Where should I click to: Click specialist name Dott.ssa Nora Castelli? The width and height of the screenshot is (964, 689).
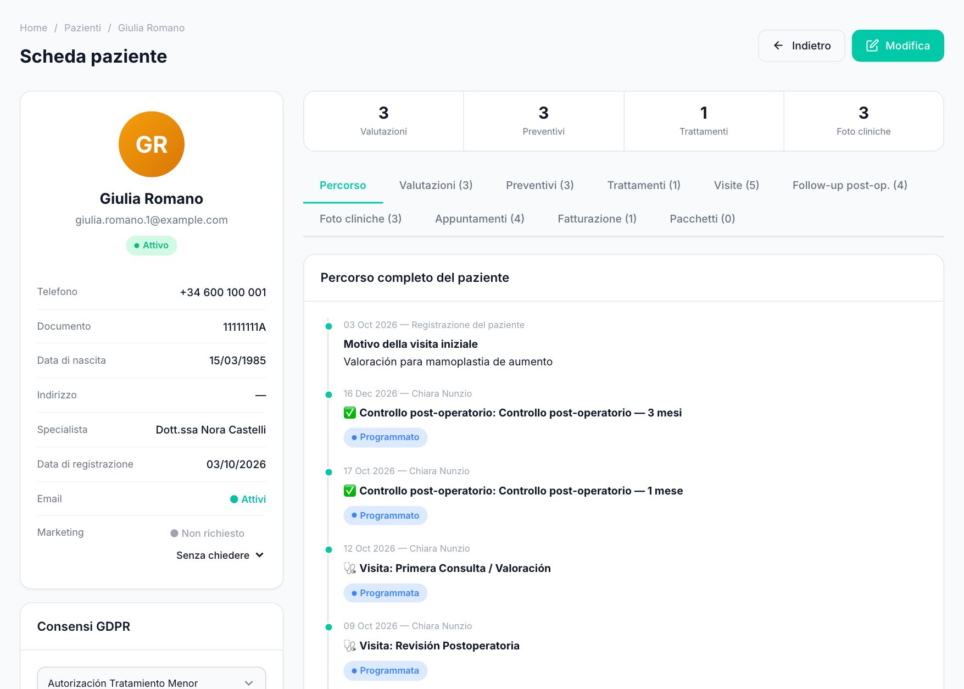tap(211, 430)
